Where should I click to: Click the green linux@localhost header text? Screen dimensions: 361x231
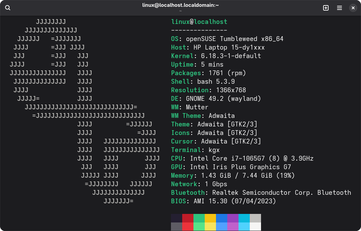click(x=199, y=22)
